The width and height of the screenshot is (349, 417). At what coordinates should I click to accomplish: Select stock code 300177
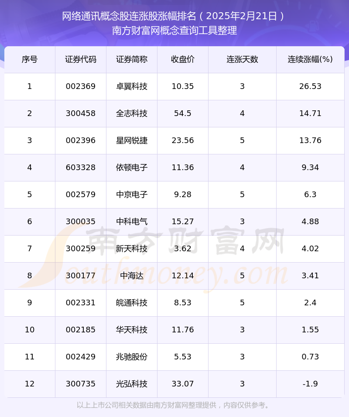[x=81, y=276]
